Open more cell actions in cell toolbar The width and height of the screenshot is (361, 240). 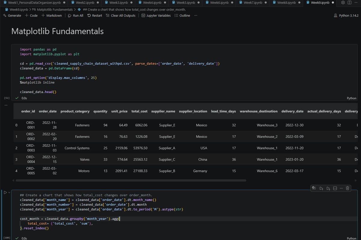341,188
